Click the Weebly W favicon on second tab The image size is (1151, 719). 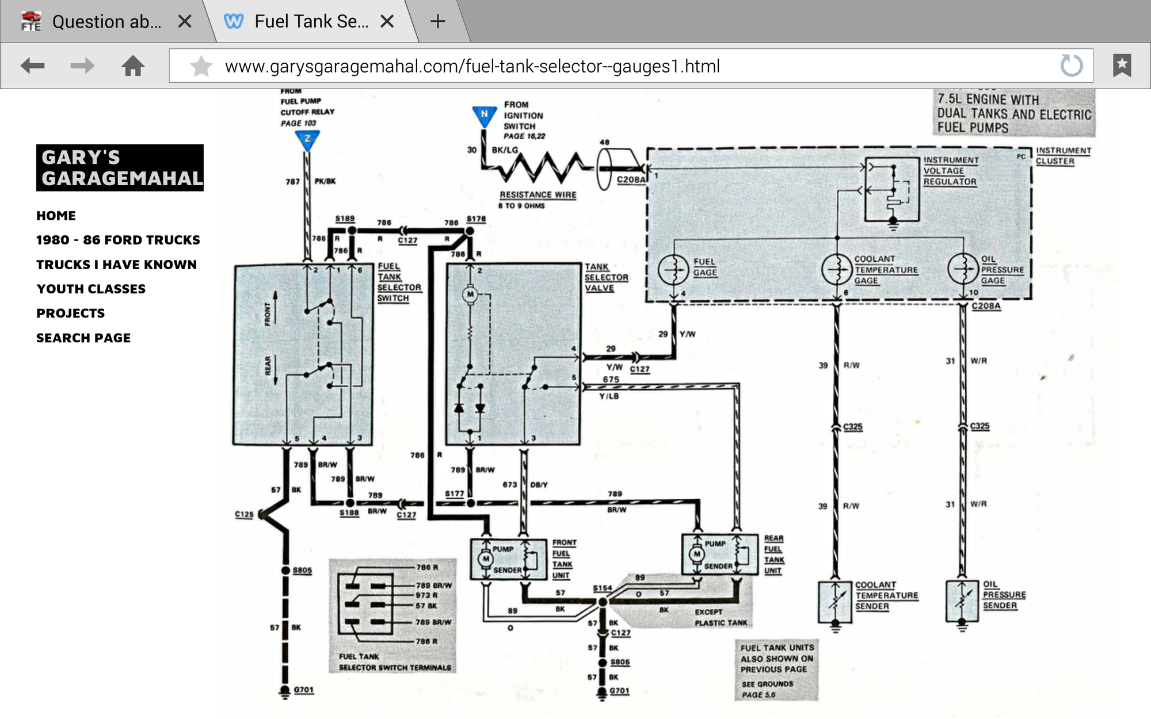pyautogui.click(x=234, y=21)
